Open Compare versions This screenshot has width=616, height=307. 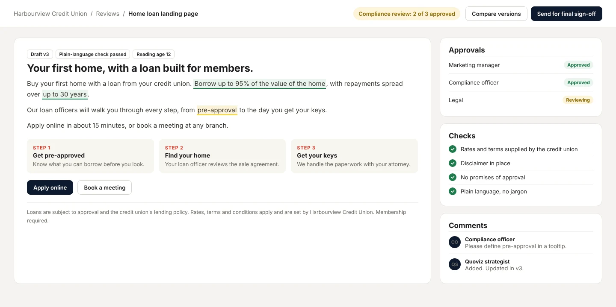pyautogui.click(x=496, y=14)
